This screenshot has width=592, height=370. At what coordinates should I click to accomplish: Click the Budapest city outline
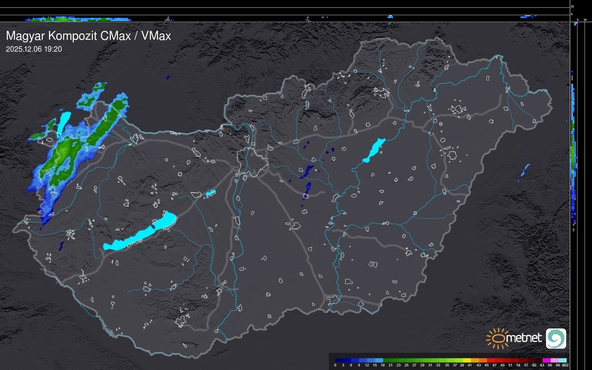point(252,162)
